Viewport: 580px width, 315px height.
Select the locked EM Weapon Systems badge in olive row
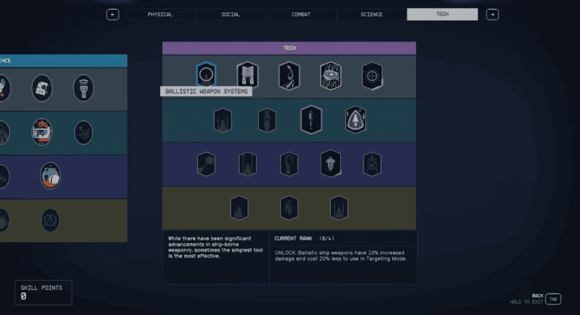point(339,208)
